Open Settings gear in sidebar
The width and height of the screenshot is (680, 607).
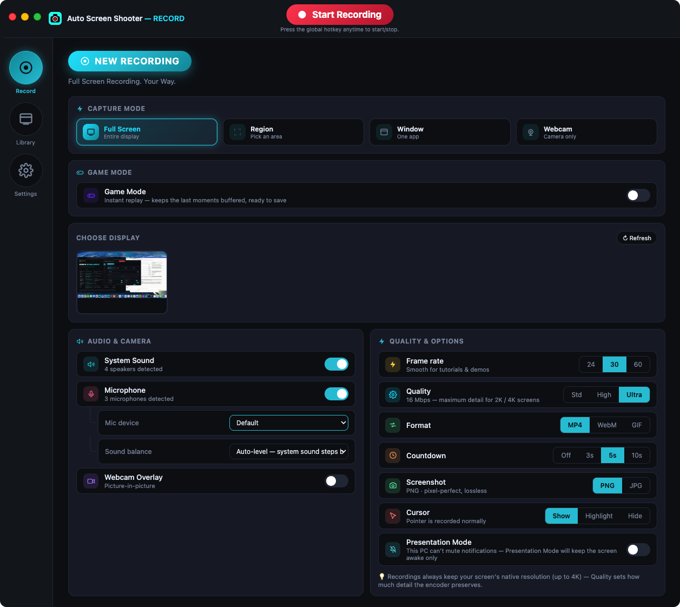(x=26, y=170)
